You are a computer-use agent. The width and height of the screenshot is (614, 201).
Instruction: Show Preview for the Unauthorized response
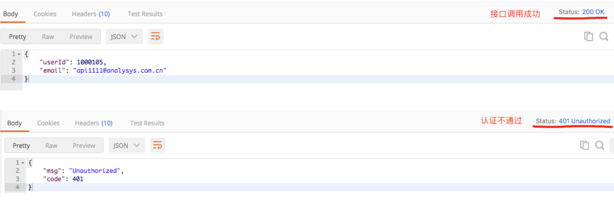tap(84, 146)
